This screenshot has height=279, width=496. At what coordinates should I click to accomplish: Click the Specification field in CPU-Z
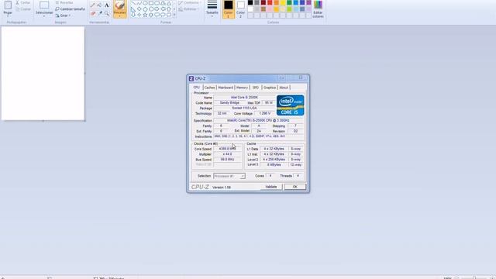tap(258, 121)
